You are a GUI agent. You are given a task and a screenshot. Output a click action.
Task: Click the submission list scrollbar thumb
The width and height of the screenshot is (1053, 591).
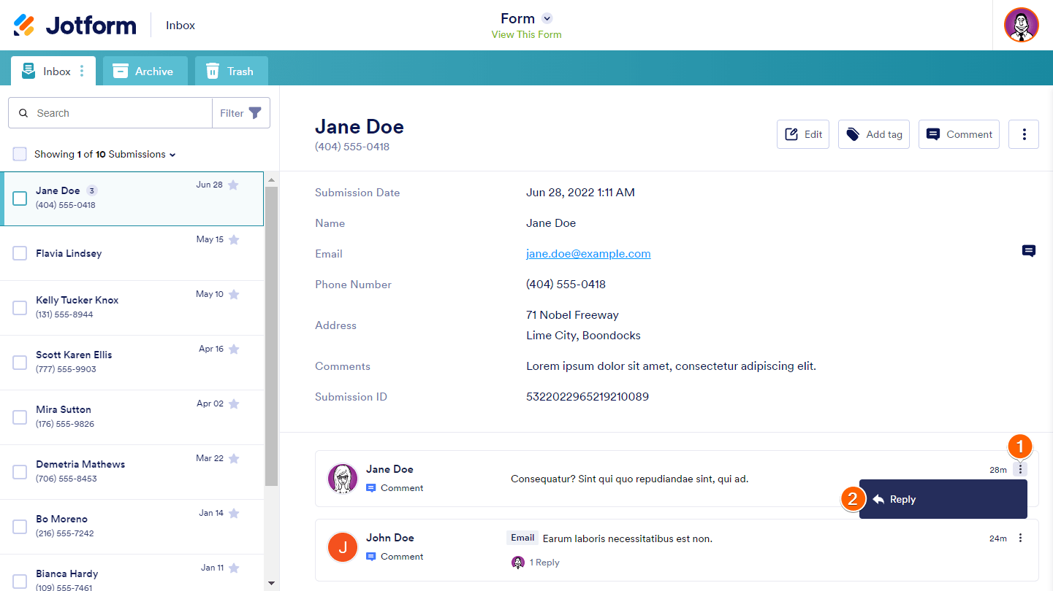271,336
